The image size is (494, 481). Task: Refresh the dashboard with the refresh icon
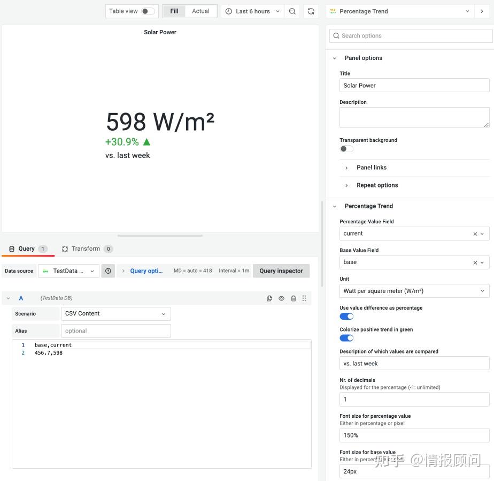[x=311, y=11]
